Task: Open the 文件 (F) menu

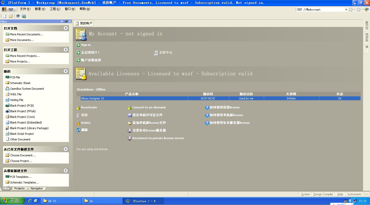Action: pos(25,9)
